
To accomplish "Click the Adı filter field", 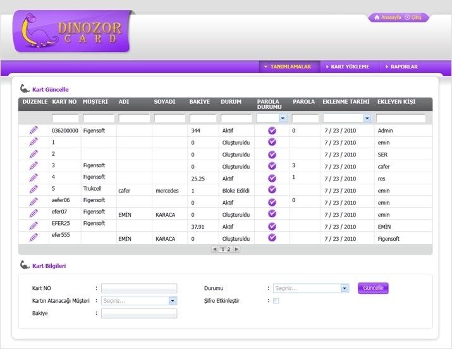I will point(134,118).
